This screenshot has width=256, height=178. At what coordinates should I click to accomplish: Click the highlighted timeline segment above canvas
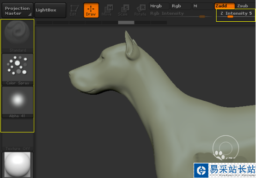[126, 23]
